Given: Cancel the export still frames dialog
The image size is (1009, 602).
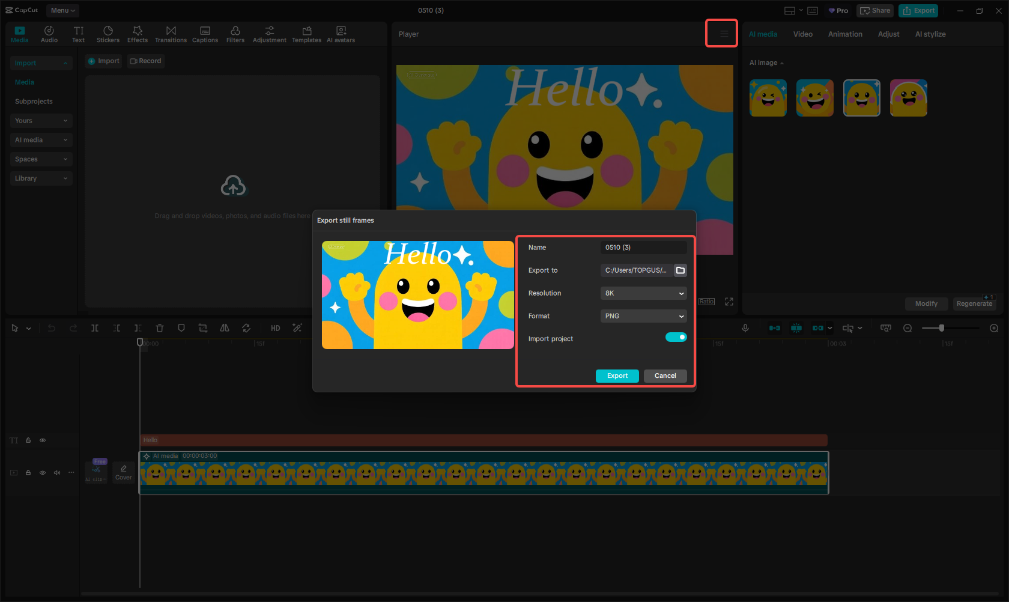Looking at the screenshot, I should pyautogui.click(x=665, y=376).
